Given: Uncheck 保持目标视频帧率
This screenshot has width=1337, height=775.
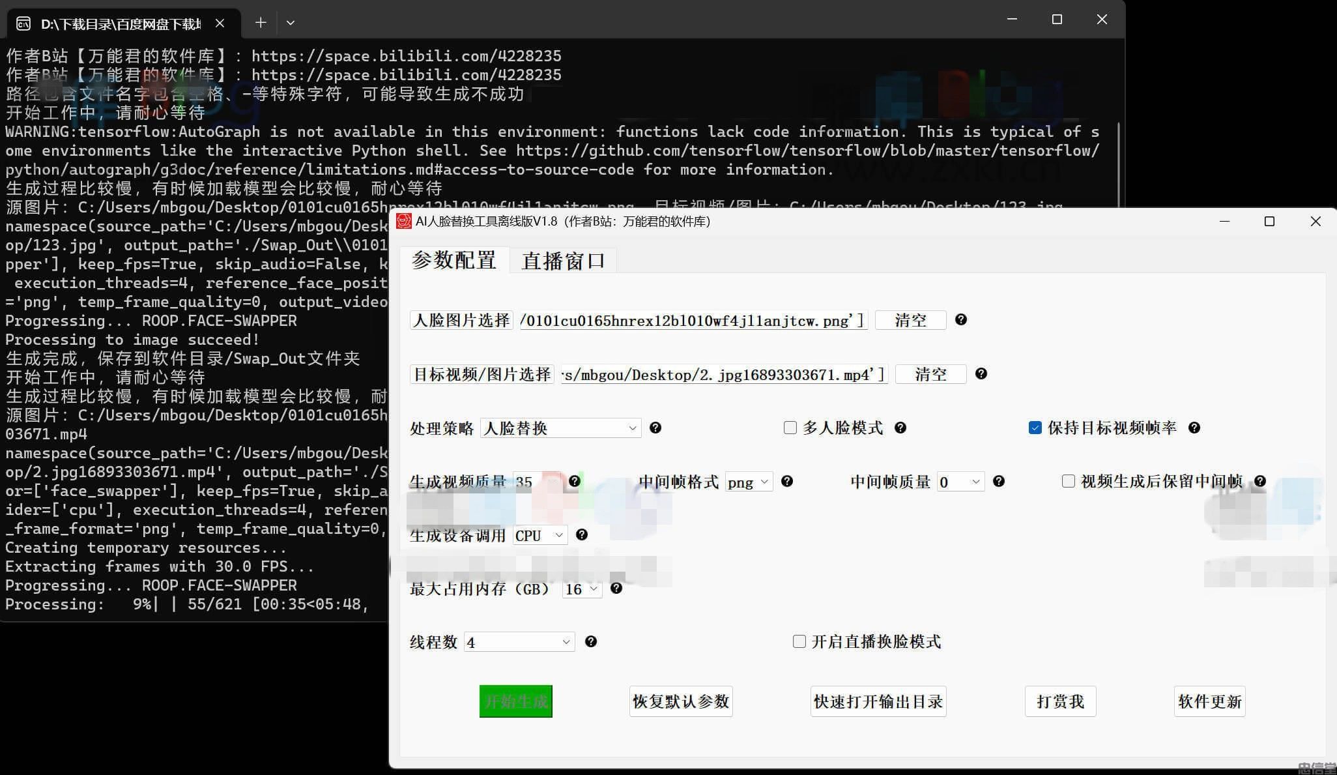Looking at the screenshot, I should pyautogui.click(x=1035, y=427).
